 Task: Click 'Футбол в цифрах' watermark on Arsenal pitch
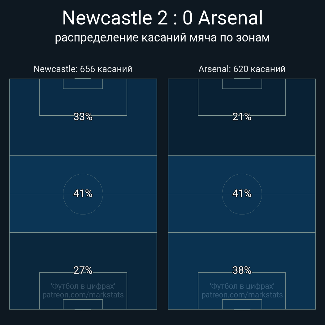pos(242,286)
